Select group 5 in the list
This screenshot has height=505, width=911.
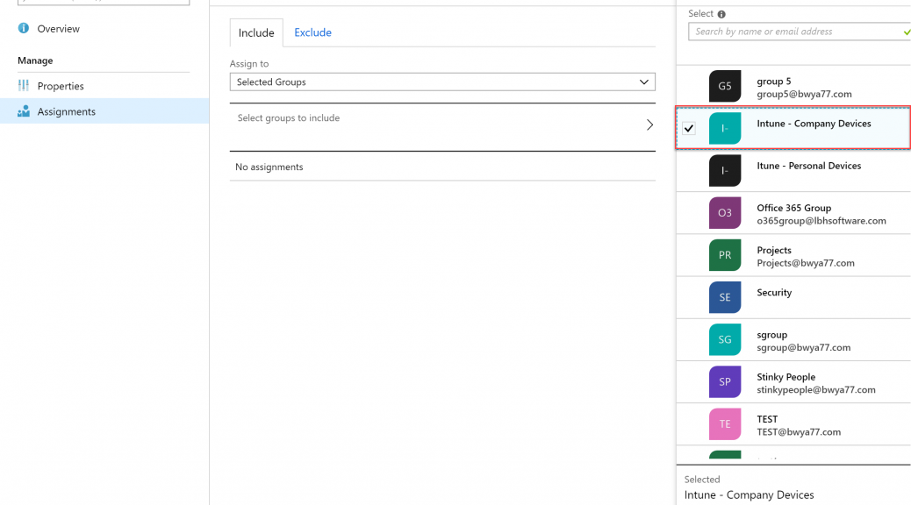click(793, 86)
